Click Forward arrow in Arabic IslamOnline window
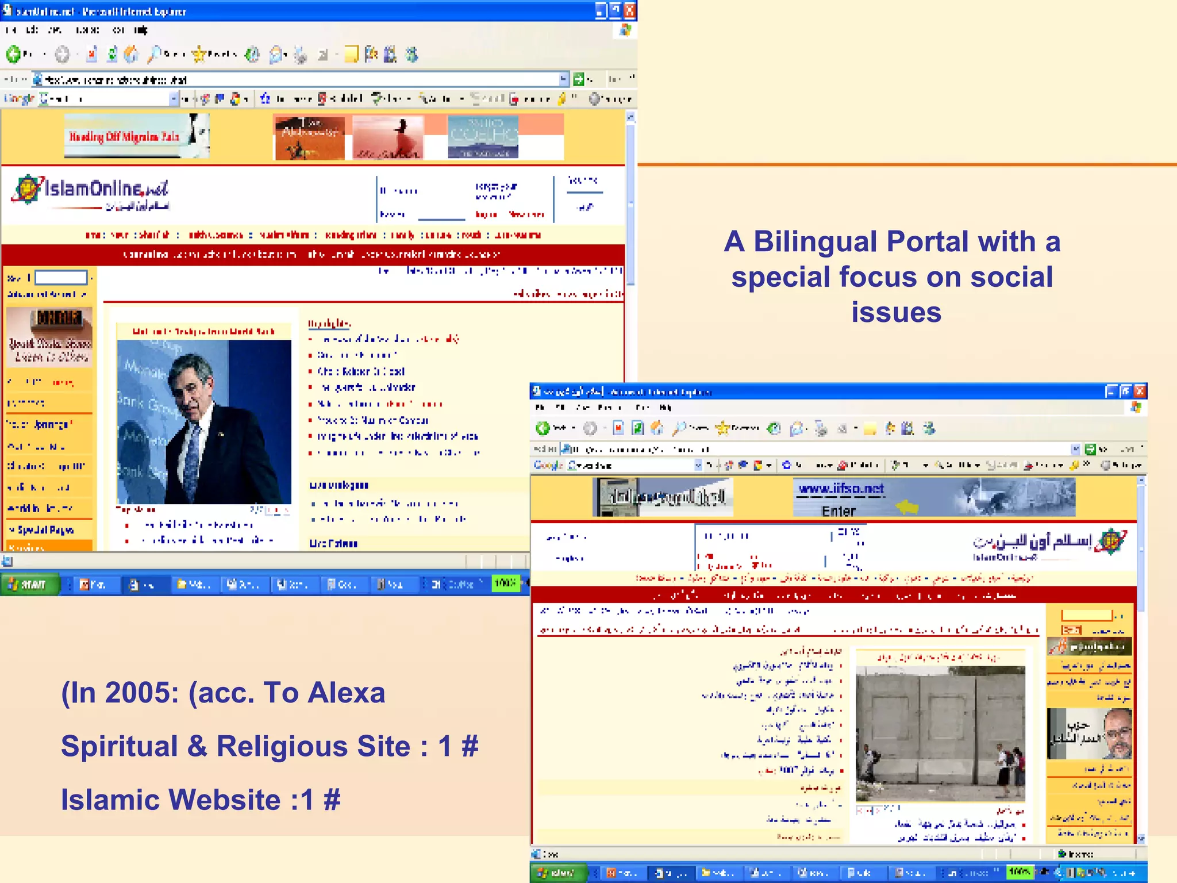 (x=590, y=428)
